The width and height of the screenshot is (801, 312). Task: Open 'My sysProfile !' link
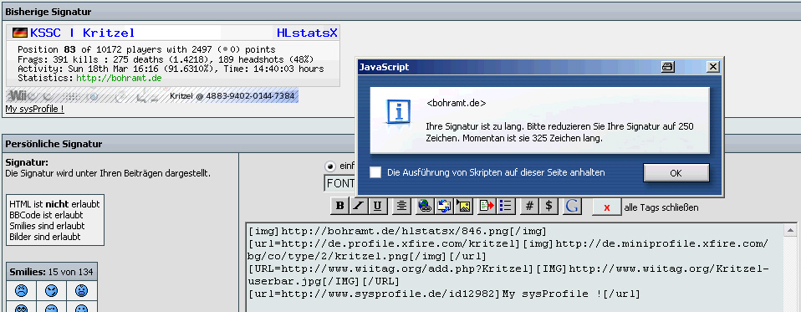point(35,109)
